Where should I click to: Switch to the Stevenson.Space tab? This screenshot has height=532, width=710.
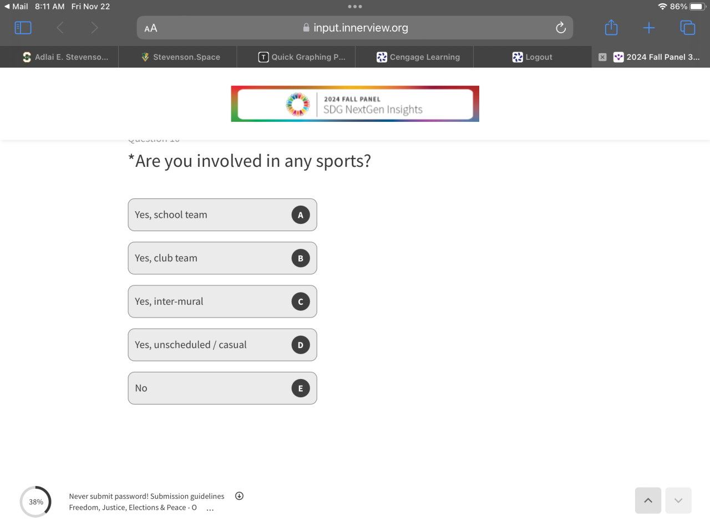pos(181,57)
